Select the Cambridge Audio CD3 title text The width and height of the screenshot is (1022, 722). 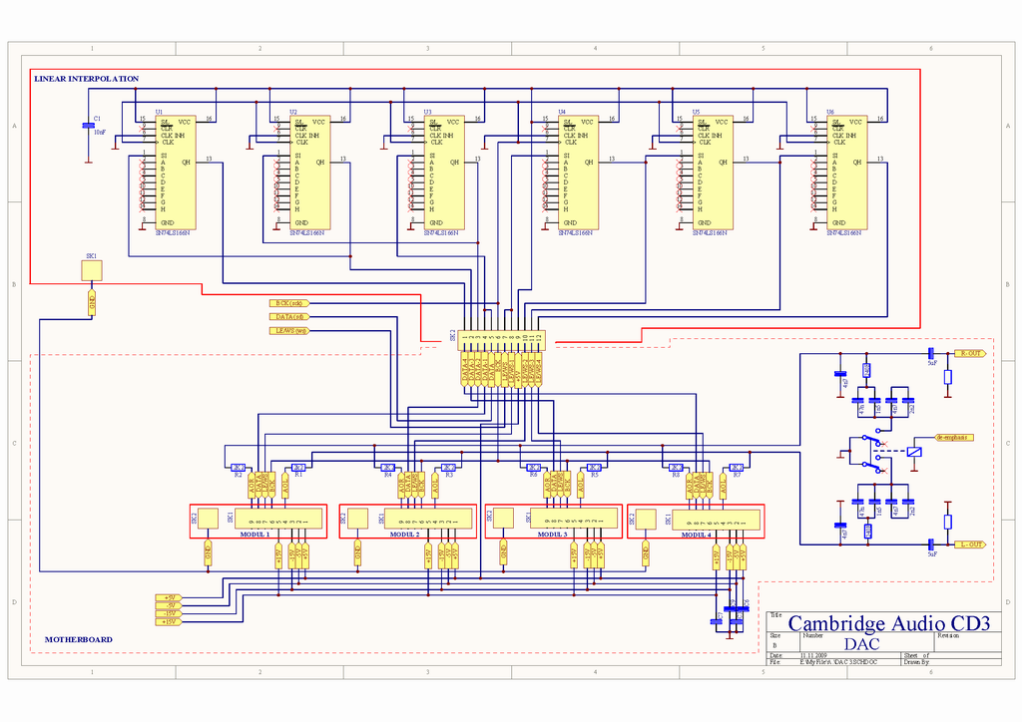tap(888, 623)
